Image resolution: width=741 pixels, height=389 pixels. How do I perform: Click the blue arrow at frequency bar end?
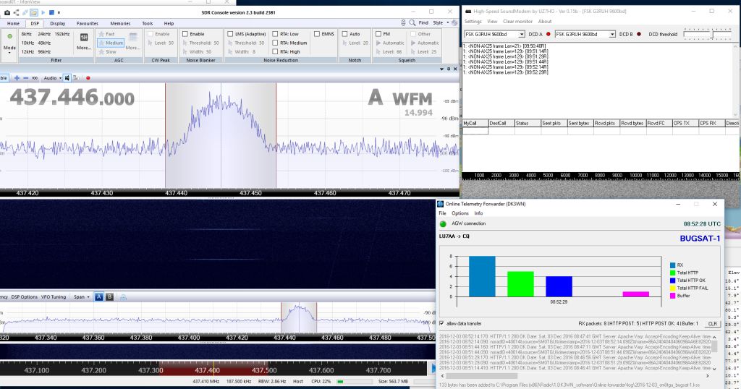tap(433, 368)
